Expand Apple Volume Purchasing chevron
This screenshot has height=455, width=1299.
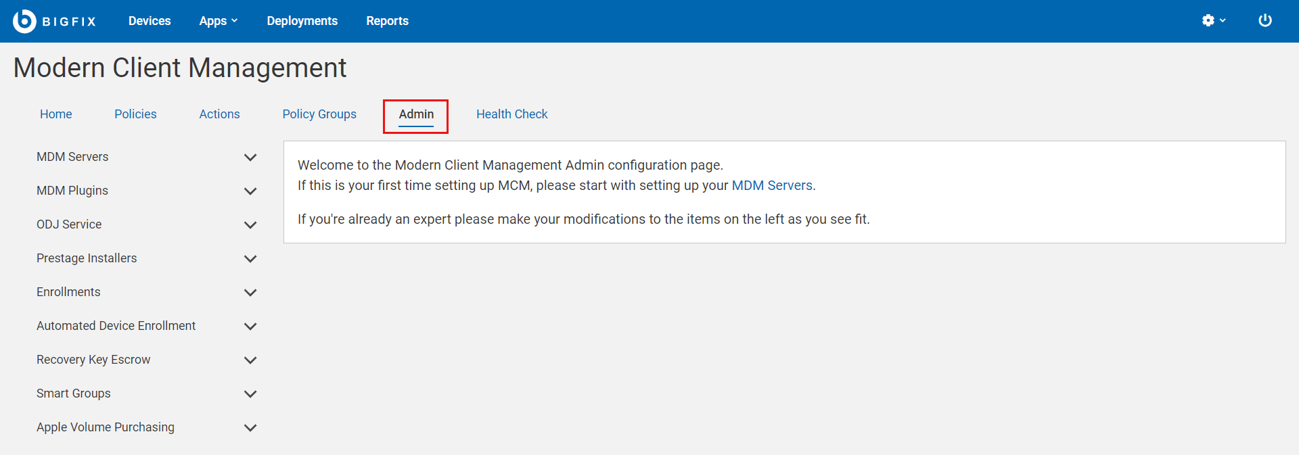(250, 428)
